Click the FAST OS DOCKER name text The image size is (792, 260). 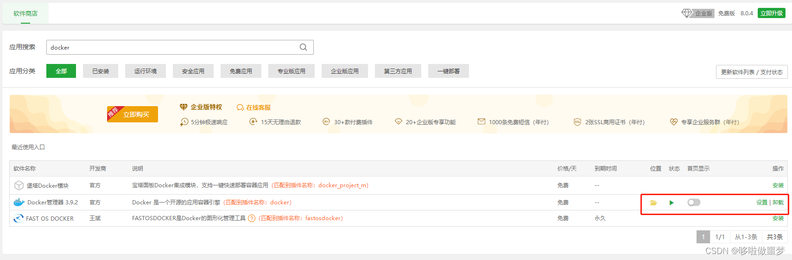tap(50, 219)
